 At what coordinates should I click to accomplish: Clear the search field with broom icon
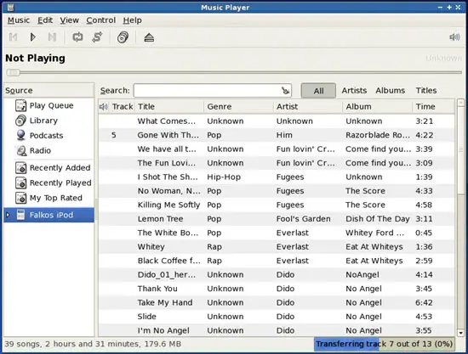click(285, 91)
